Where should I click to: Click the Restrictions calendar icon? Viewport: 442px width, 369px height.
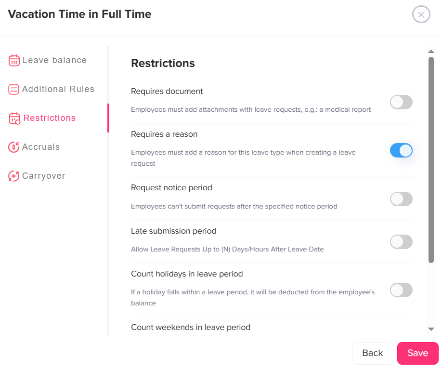pos(14,118)
